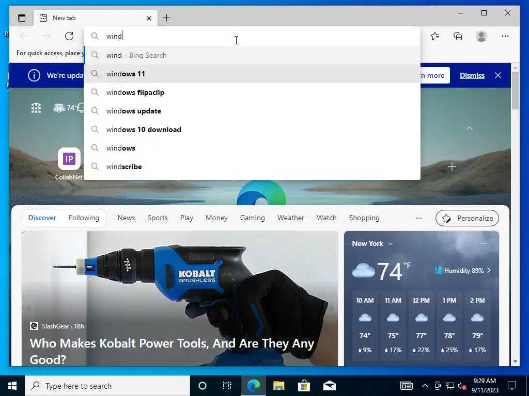
Task: Open News and interests taskbar icon
Action: tap(406, 386)
